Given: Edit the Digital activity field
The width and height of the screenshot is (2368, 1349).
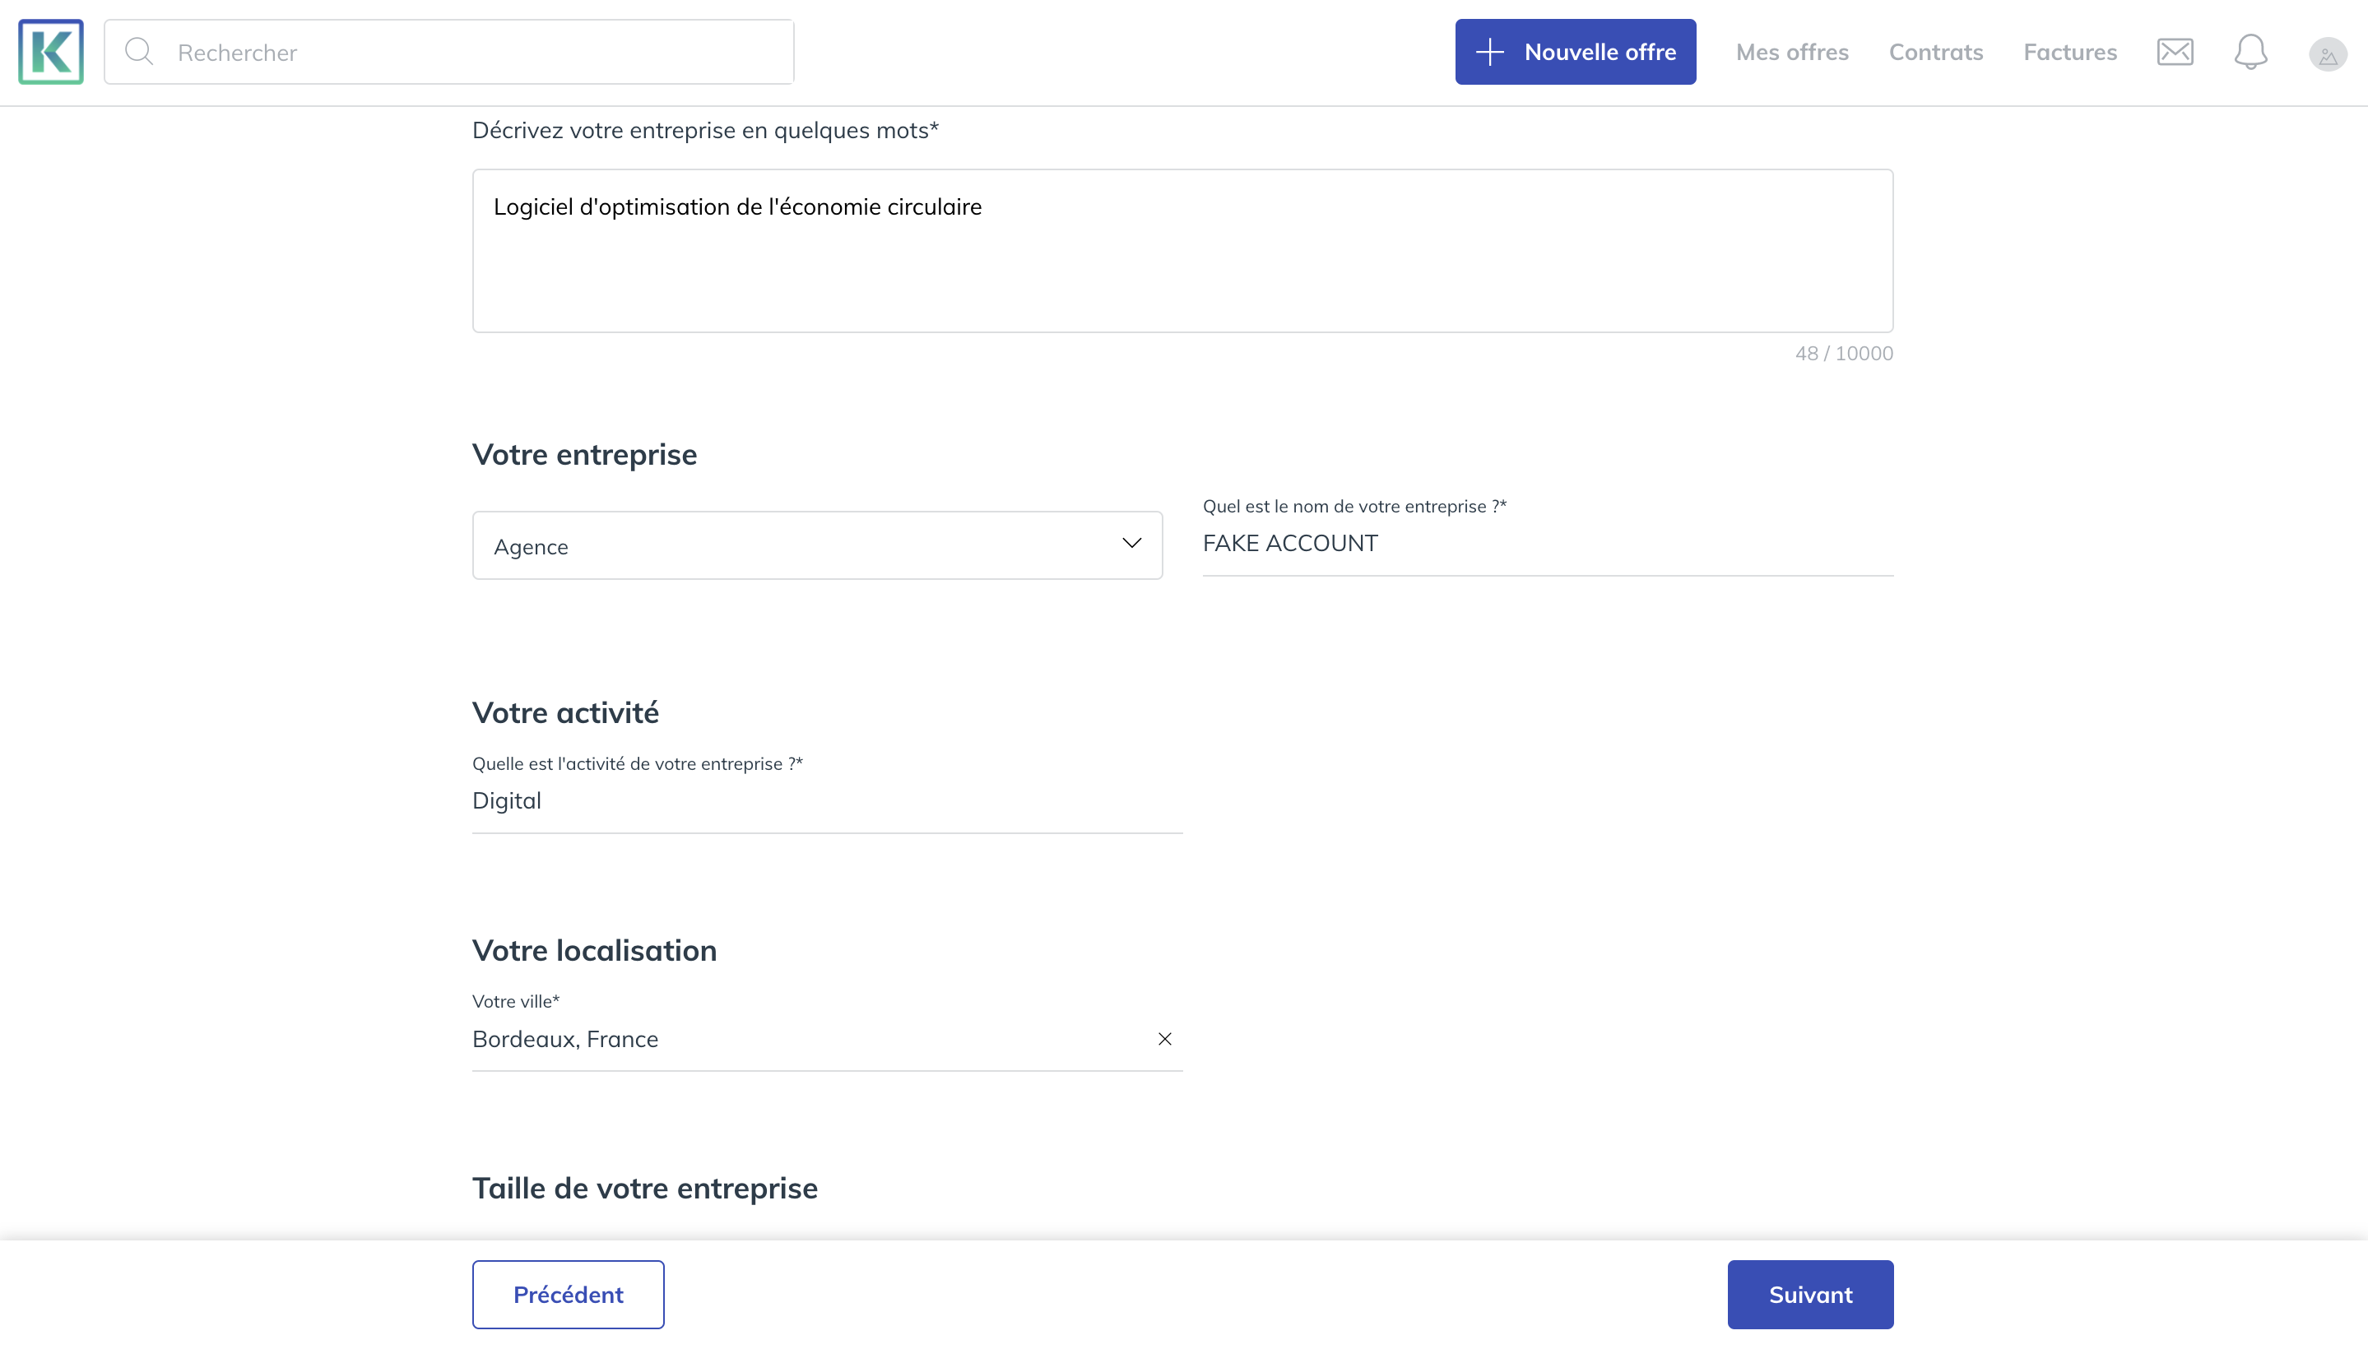Looking at the screenshot, I should tap(827, 801).
